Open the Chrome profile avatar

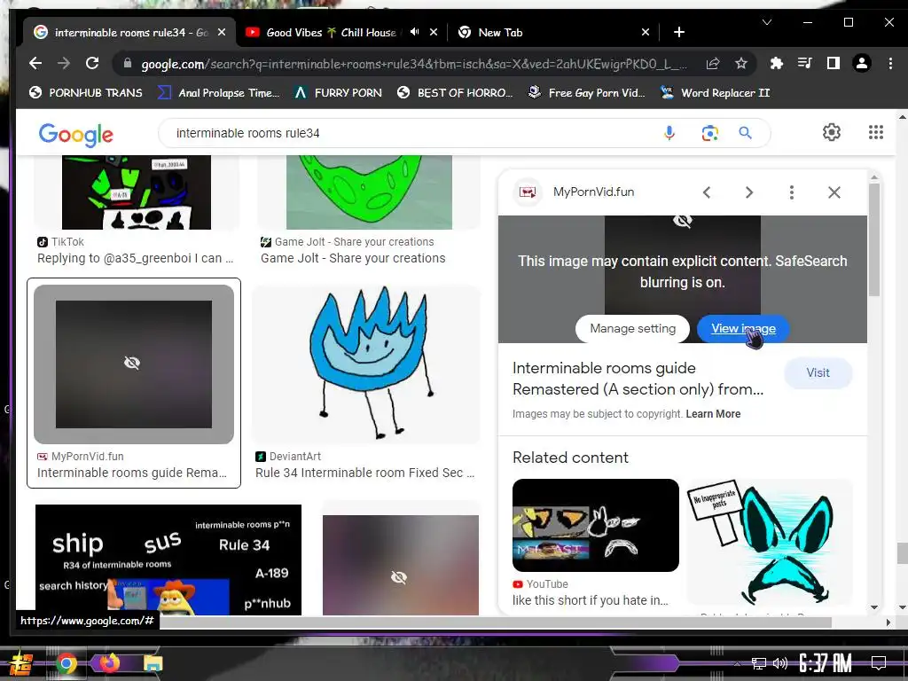[862, 63]
